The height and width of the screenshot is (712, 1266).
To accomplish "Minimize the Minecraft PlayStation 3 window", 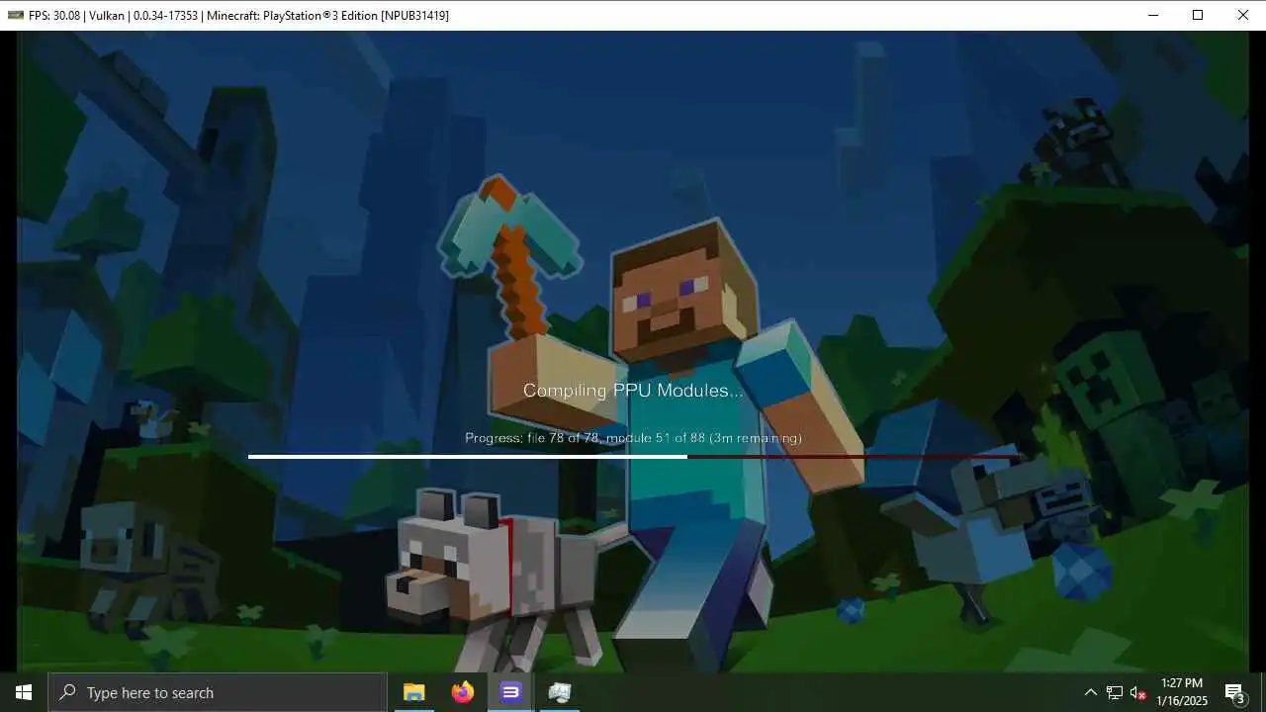I will 1152,15.
